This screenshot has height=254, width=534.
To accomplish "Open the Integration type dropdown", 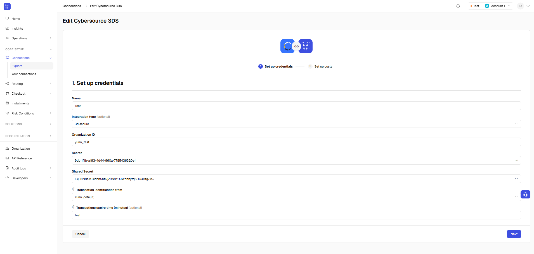I will click(296, 124).
